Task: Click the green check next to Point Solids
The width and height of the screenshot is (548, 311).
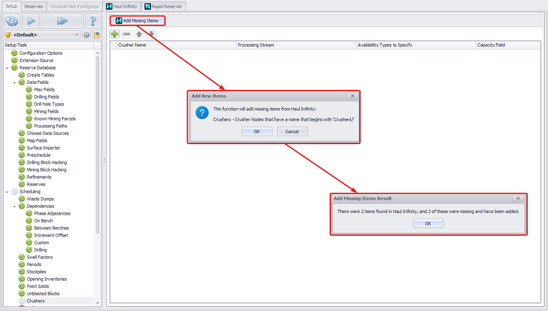Action: 22,286
